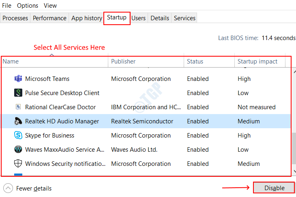Click Fewer details label text
Image resolution: width=296 pixels, height=197 pixels.
click(34, 189)
